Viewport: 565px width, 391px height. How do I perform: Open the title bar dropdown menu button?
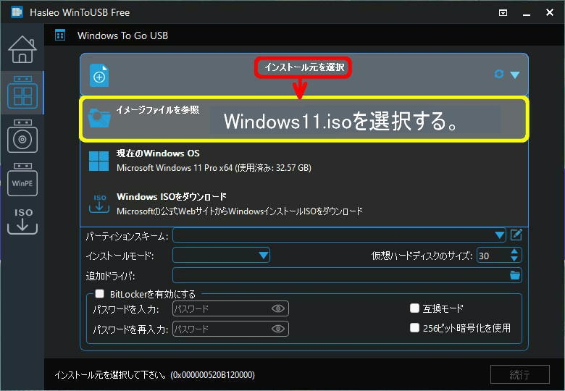coord(503,12)
